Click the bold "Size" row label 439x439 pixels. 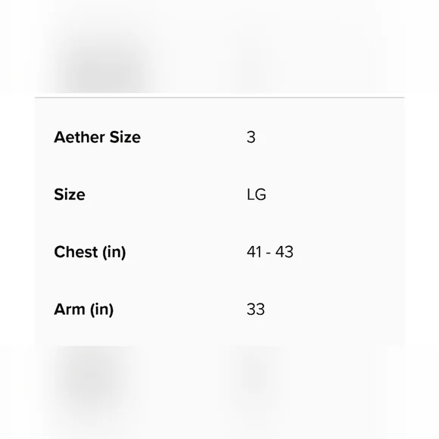point(70,195)
